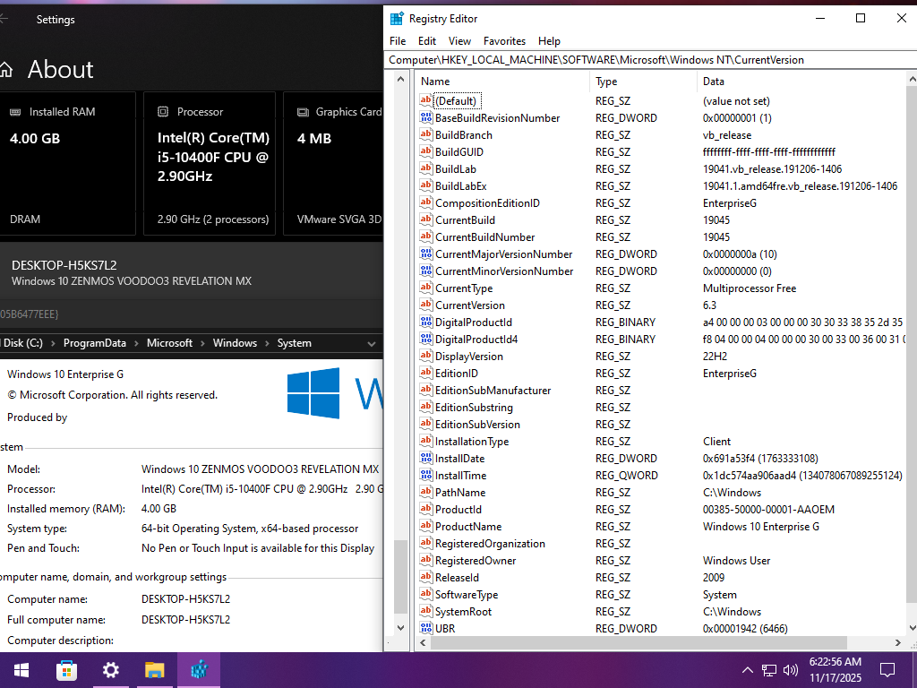Select the SoftwareType value name
Screen dimensions: 917x688
point(466,595)
